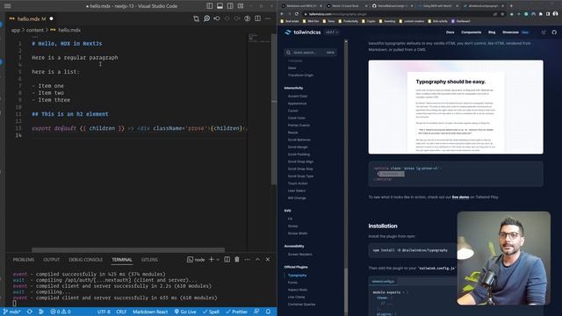Toggle the GitLens file annotations icon
Image resolution: width=562 pixels, height=316 pixels.
(x=248, y=18)
